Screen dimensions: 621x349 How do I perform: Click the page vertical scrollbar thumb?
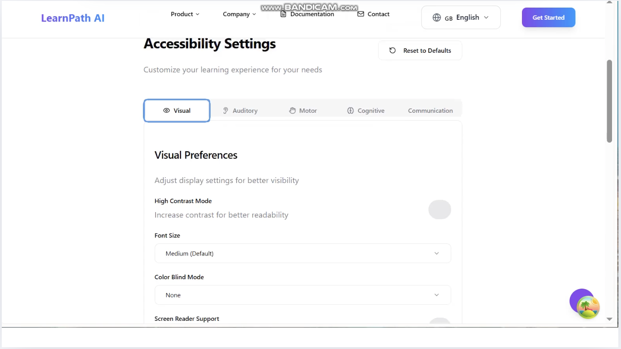[x=609, y=101]
